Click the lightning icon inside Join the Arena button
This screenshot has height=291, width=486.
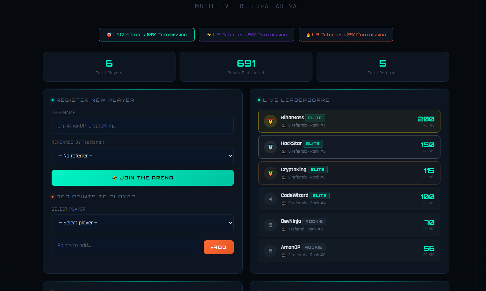point(115,178)
